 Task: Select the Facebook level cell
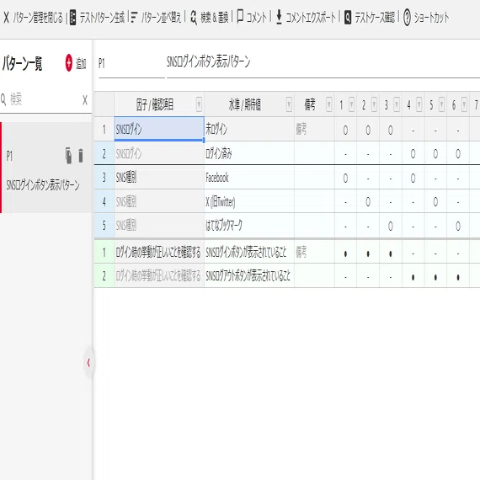249,177
